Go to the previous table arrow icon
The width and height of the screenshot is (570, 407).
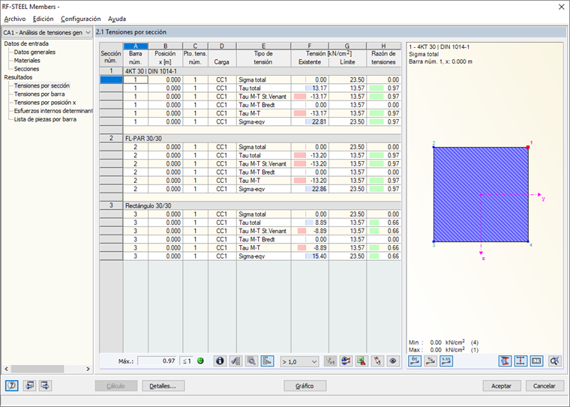click(x=29, y=385)
